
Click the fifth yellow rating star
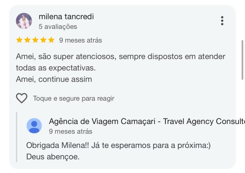coord(51,40)
